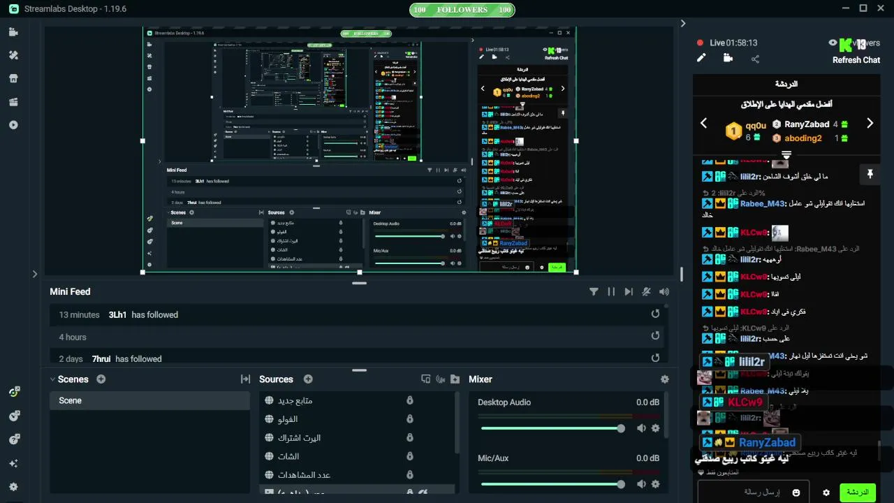Collapse the Scenes panel chevron
The image size is (894, 503).
[x=52, y=379]
